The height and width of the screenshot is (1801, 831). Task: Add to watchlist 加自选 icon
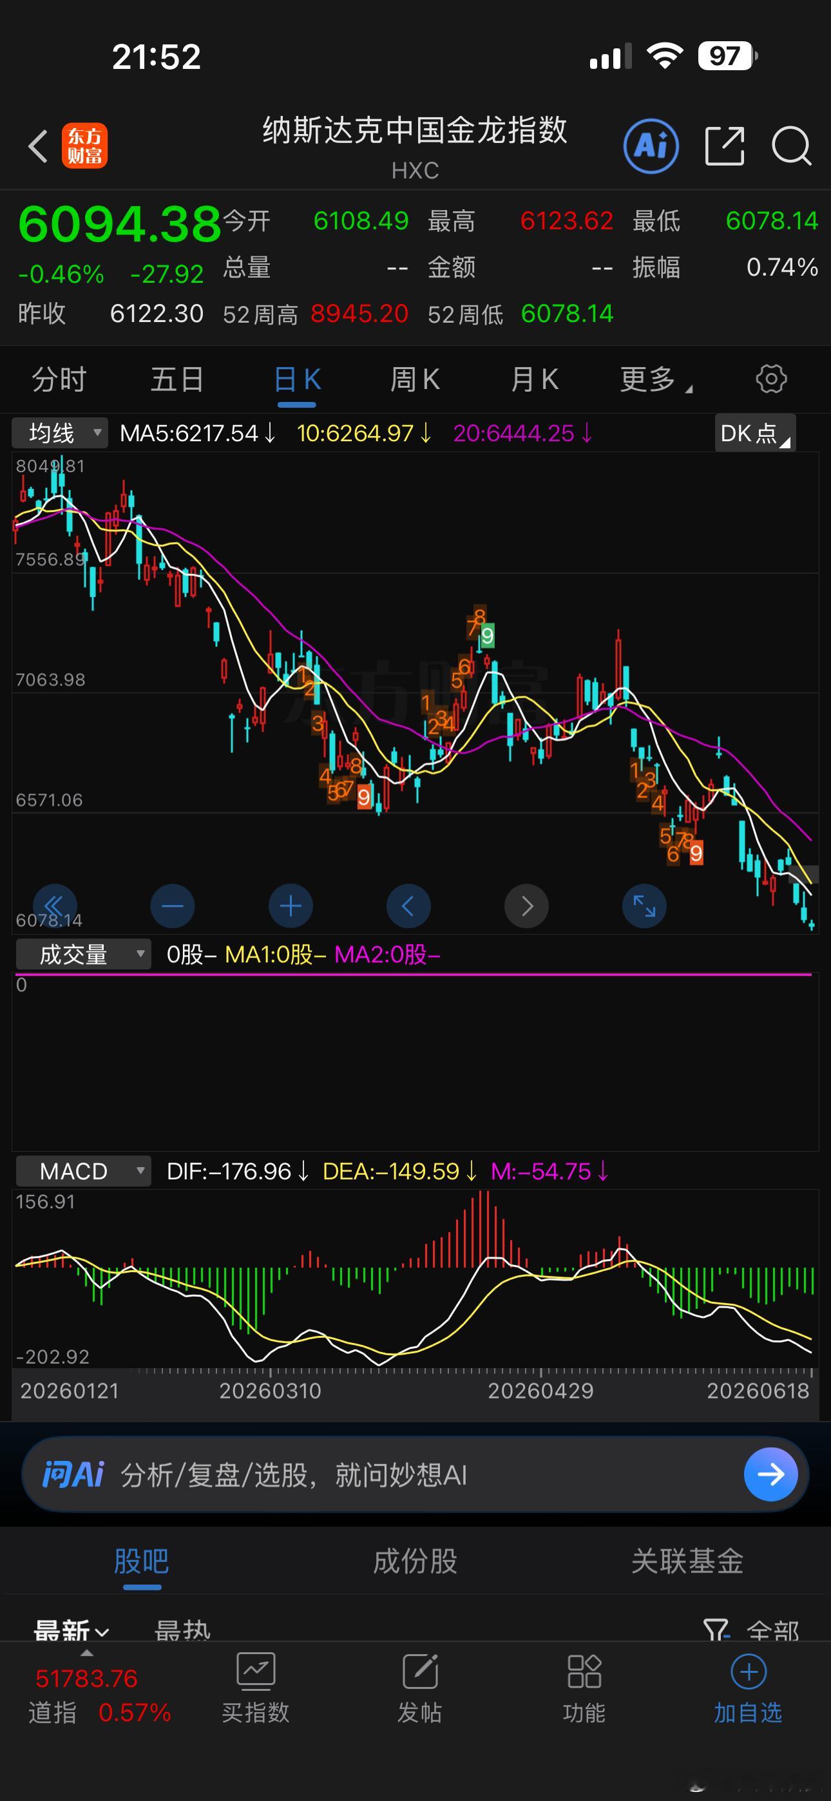pyautogui.click(x=749, y=1672)
